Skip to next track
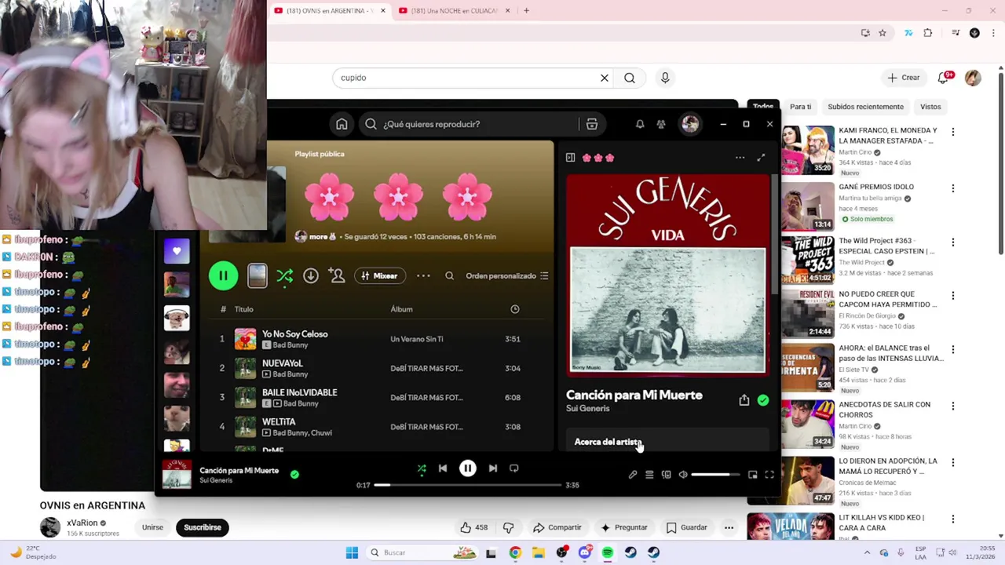The image size is (1005, 565). 492,468
